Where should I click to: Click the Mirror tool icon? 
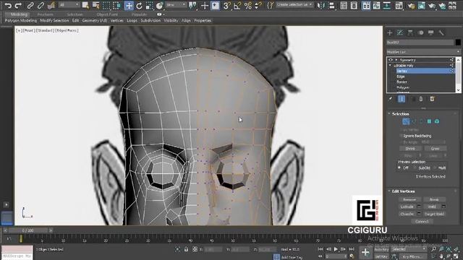tap(321, 5)
